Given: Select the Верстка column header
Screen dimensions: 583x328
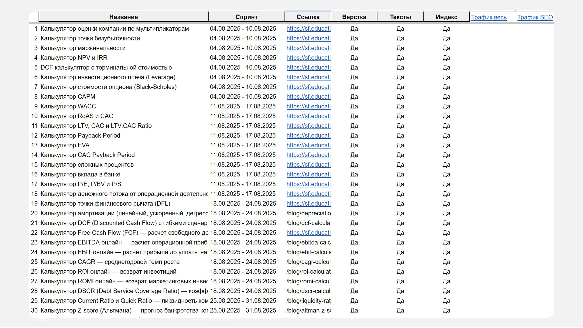Looking at the screenshot, I should [354, 17].
